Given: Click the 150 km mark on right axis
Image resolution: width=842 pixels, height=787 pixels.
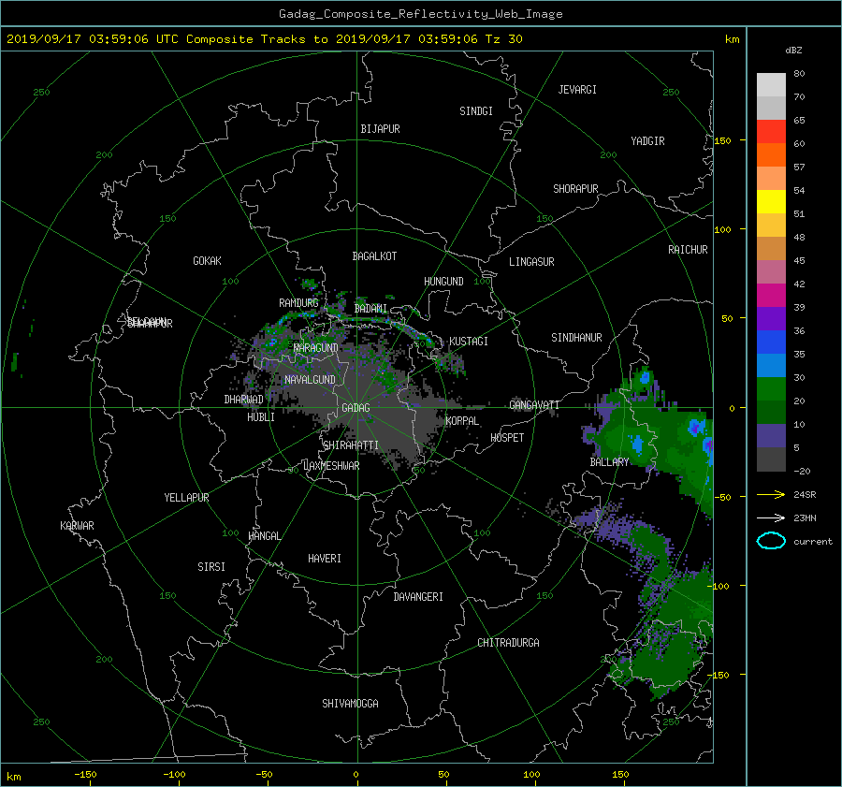Looking at the screenshot, I should [x=722, y=140].
